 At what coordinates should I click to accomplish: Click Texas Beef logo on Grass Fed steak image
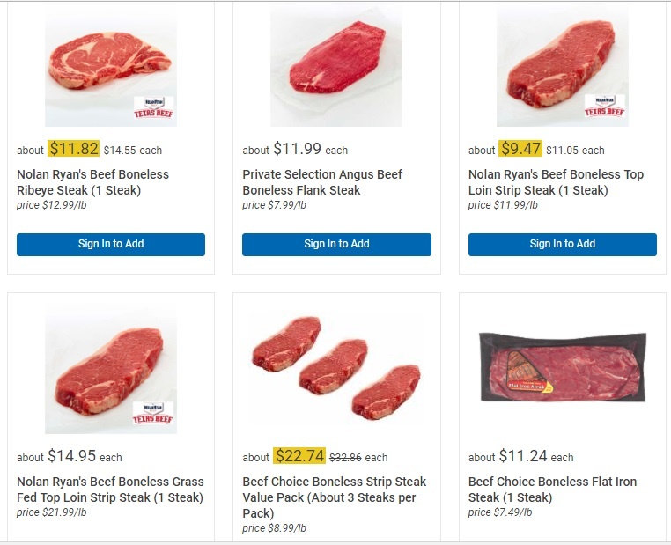coord(154,413)
